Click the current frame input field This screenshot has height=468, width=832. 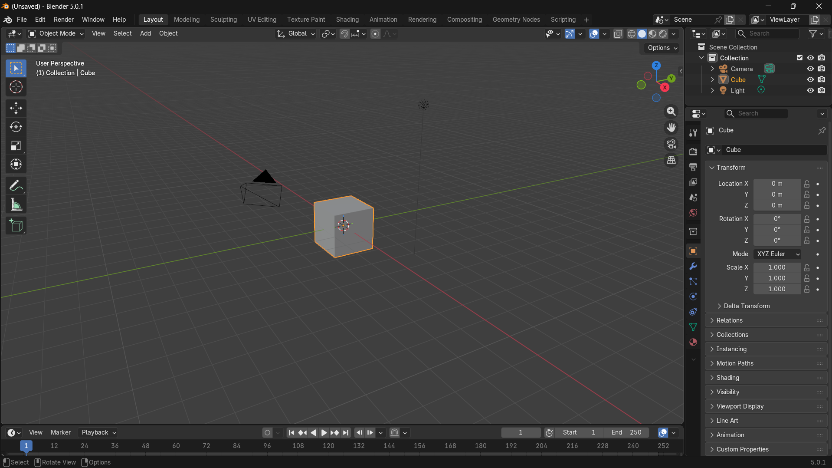520,432
